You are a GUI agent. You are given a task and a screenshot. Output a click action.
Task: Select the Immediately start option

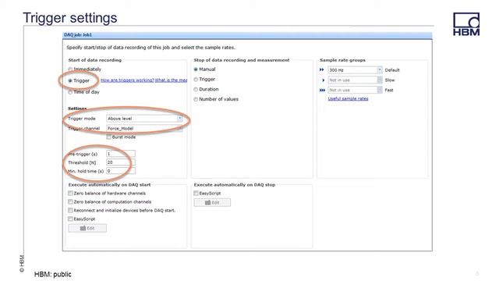(x=70, y=69)
